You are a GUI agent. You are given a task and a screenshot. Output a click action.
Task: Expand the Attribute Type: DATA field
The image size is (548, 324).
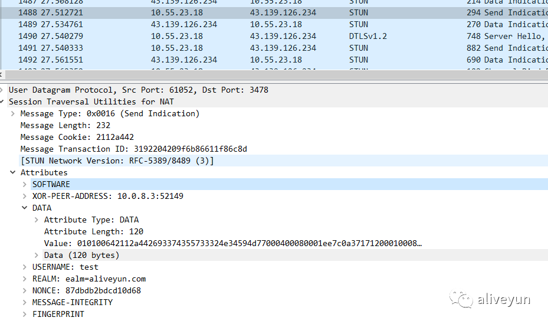[x=37, y=220]
